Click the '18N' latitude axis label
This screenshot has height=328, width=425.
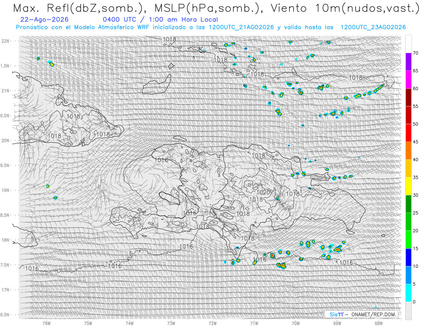pos(5,240)
